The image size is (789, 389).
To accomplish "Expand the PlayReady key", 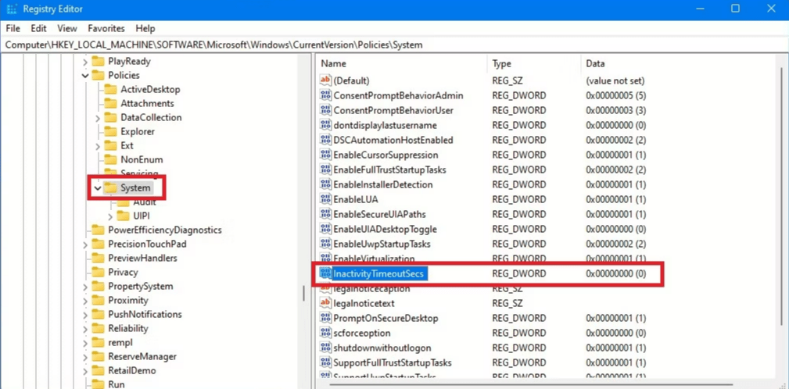I will click(x=85, y=62).
